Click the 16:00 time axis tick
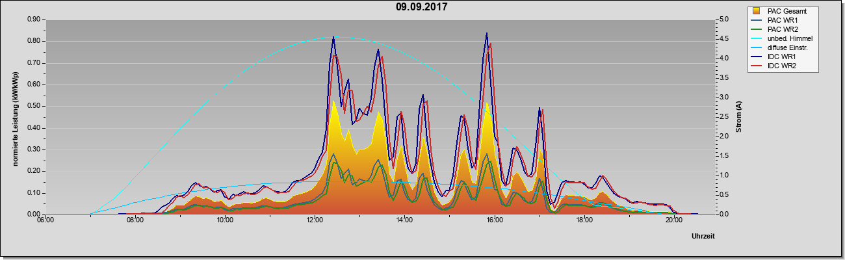Screen dimensions: 845x260 click(494, 220)
